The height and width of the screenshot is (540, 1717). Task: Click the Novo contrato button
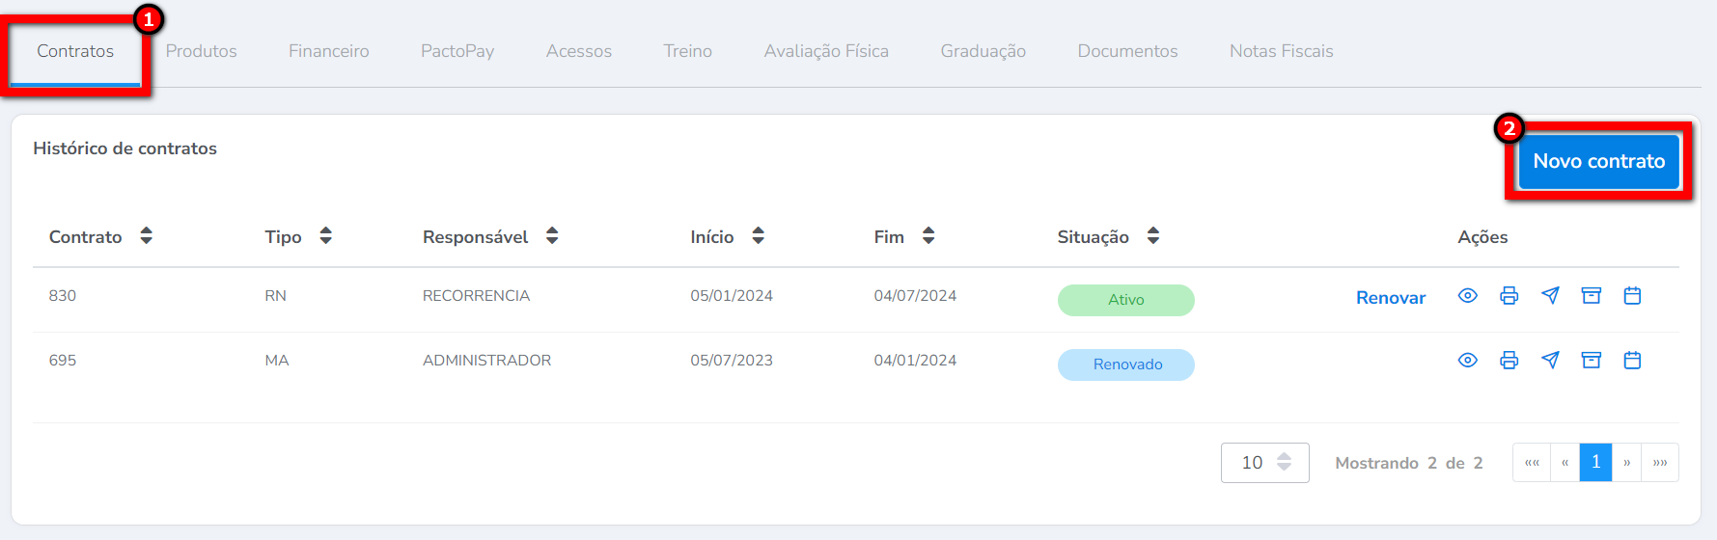1598,161
